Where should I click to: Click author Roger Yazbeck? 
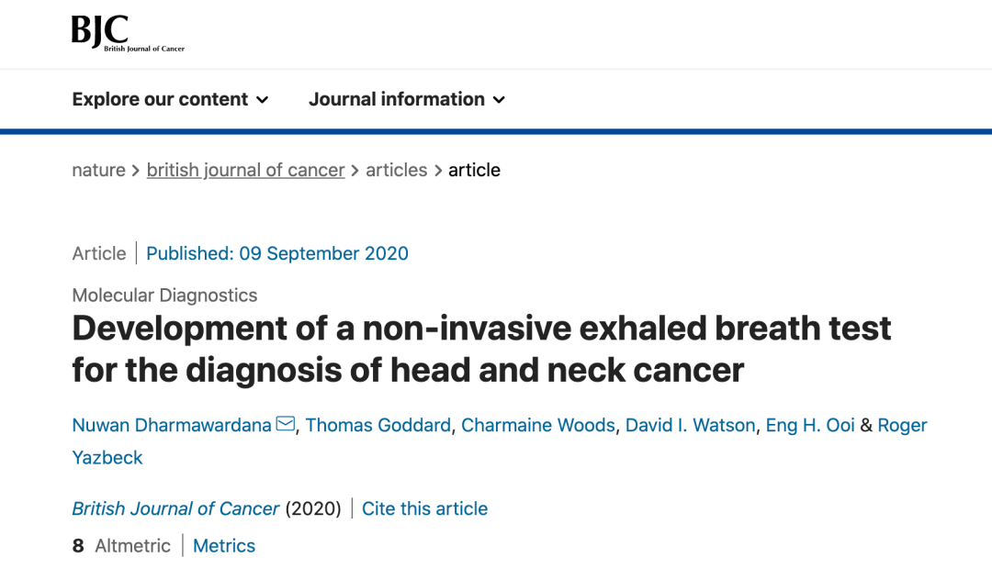tap(107, 457)
